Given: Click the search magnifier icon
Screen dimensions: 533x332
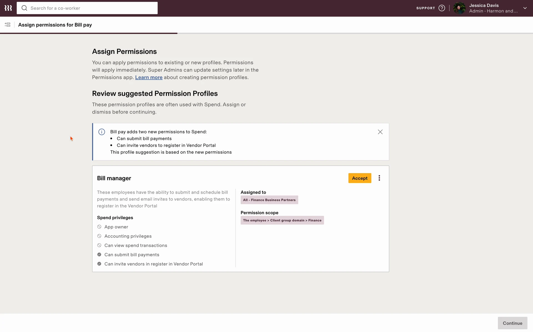Looking at the screenshot, I should (24, 8).
